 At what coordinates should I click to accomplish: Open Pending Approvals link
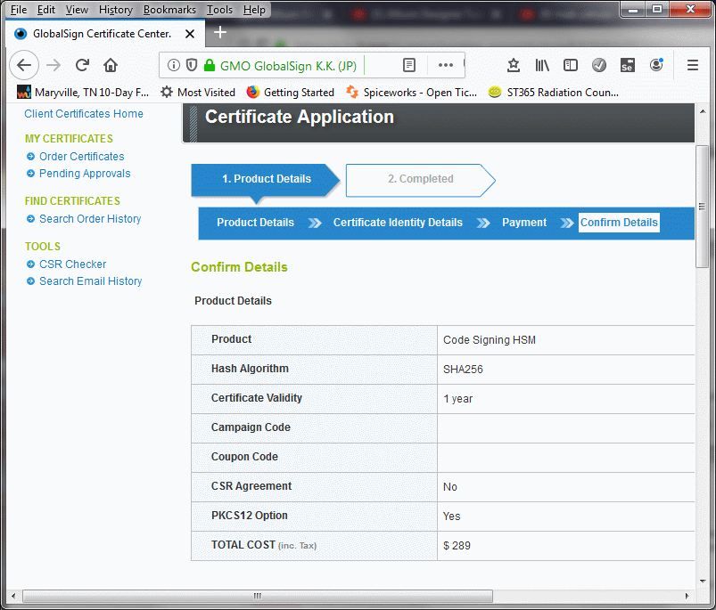[x=85, y=174]
